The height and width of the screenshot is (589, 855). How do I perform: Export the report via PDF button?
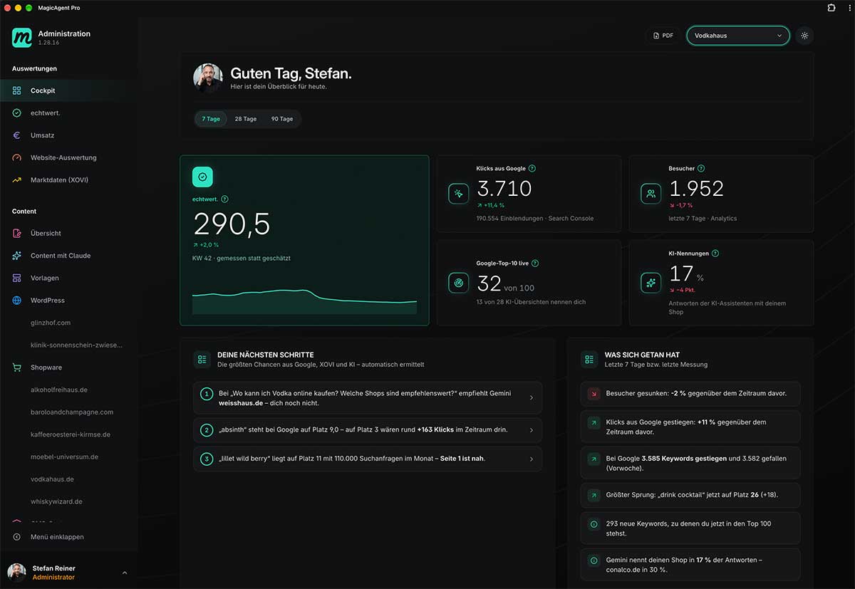coord(663,36)
